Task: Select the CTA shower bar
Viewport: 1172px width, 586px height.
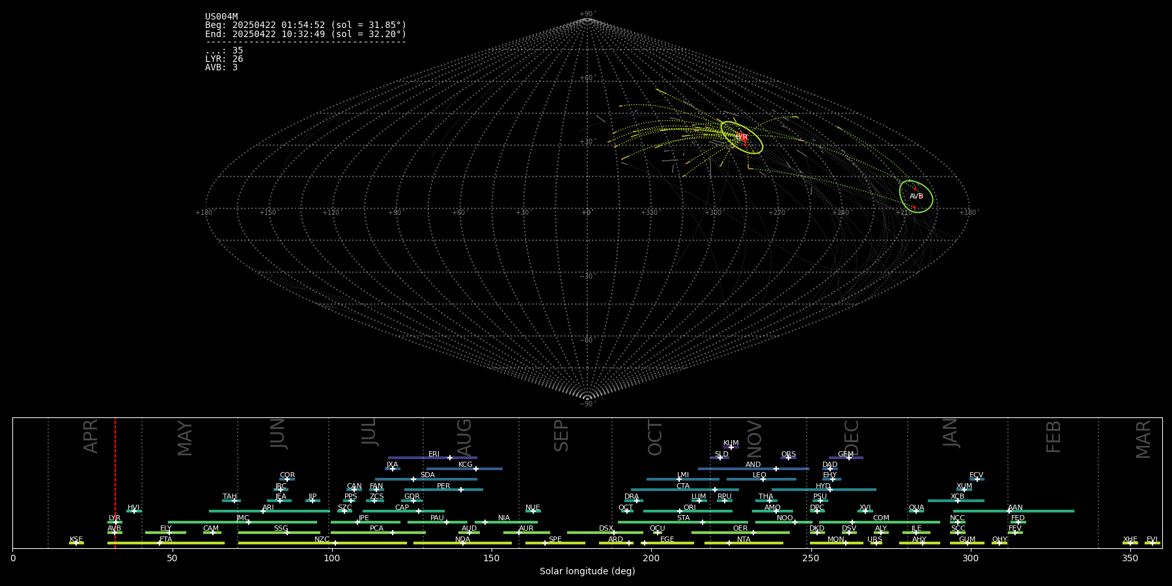Action: pos(684,490)
